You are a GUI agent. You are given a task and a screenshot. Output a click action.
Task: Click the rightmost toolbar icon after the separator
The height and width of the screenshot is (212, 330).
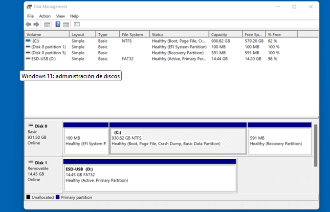tap(77, 24)
